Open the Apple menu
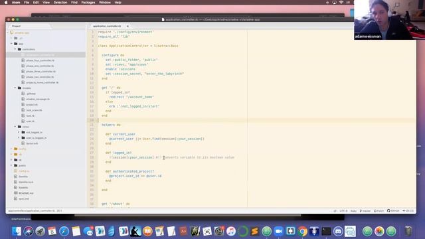Screen dimensions: 425x239 [6, 3]
